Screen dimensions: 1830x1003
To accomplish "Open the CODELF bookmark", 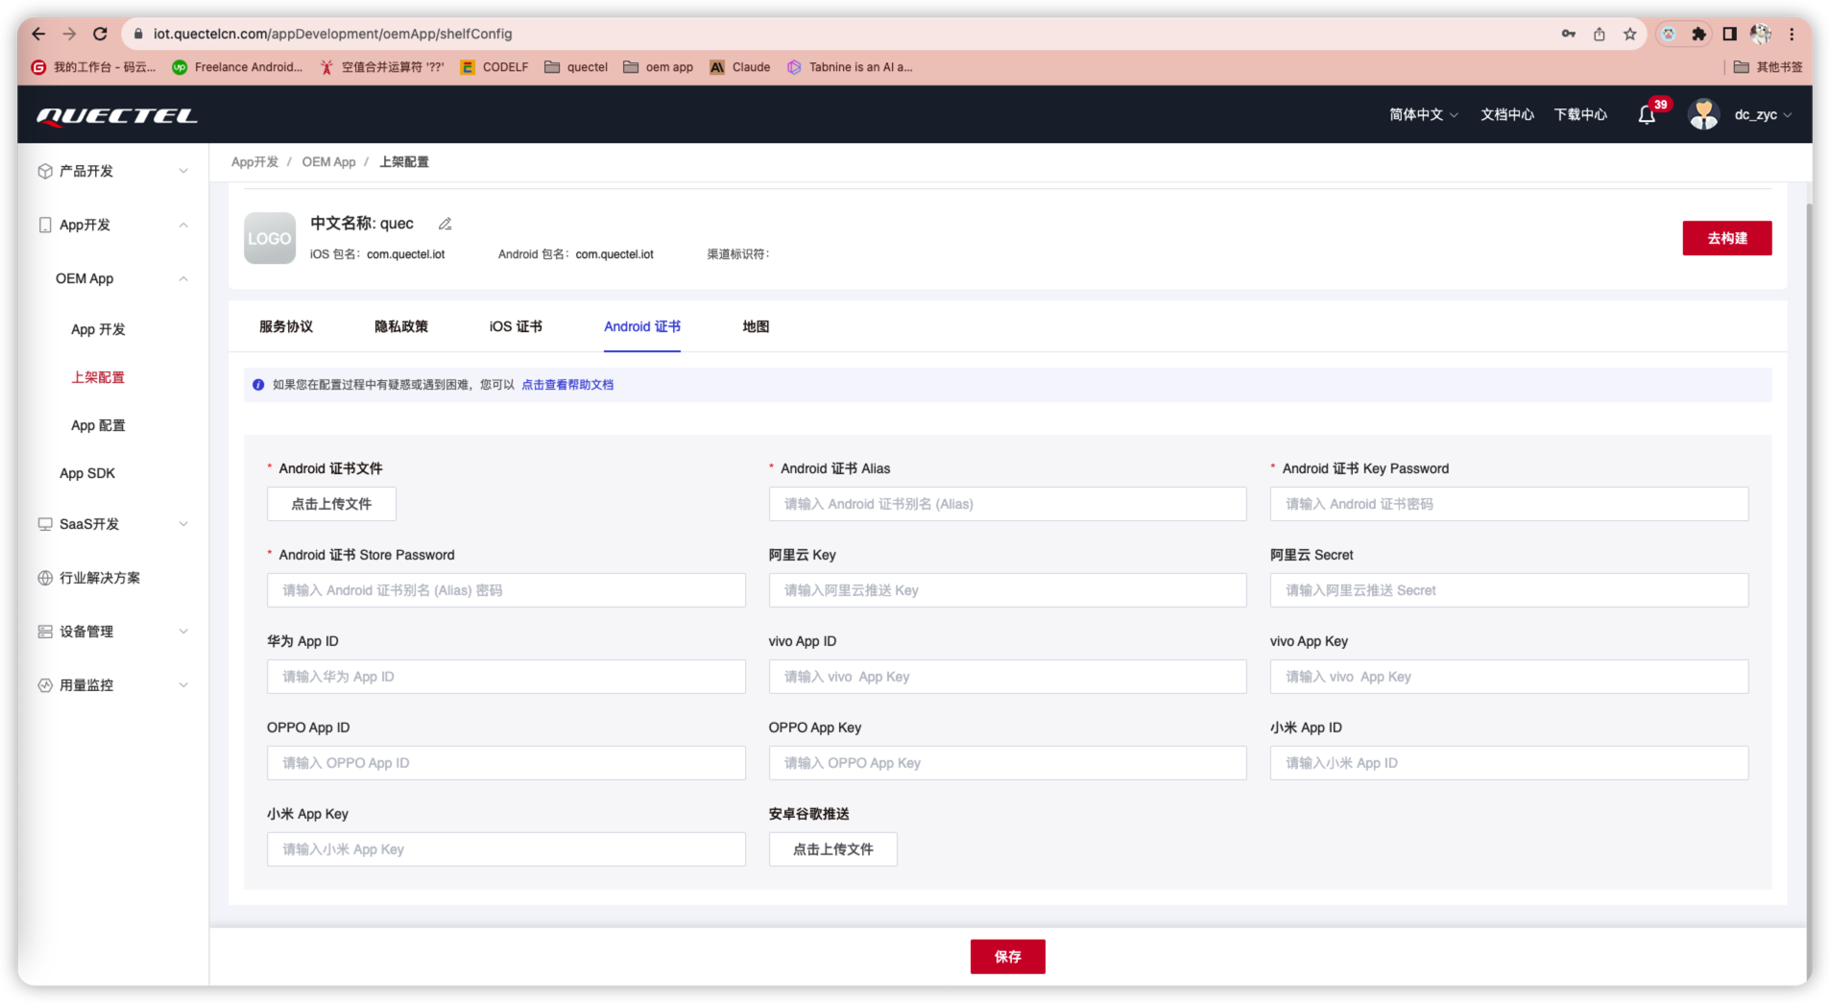I will (494, 67).
